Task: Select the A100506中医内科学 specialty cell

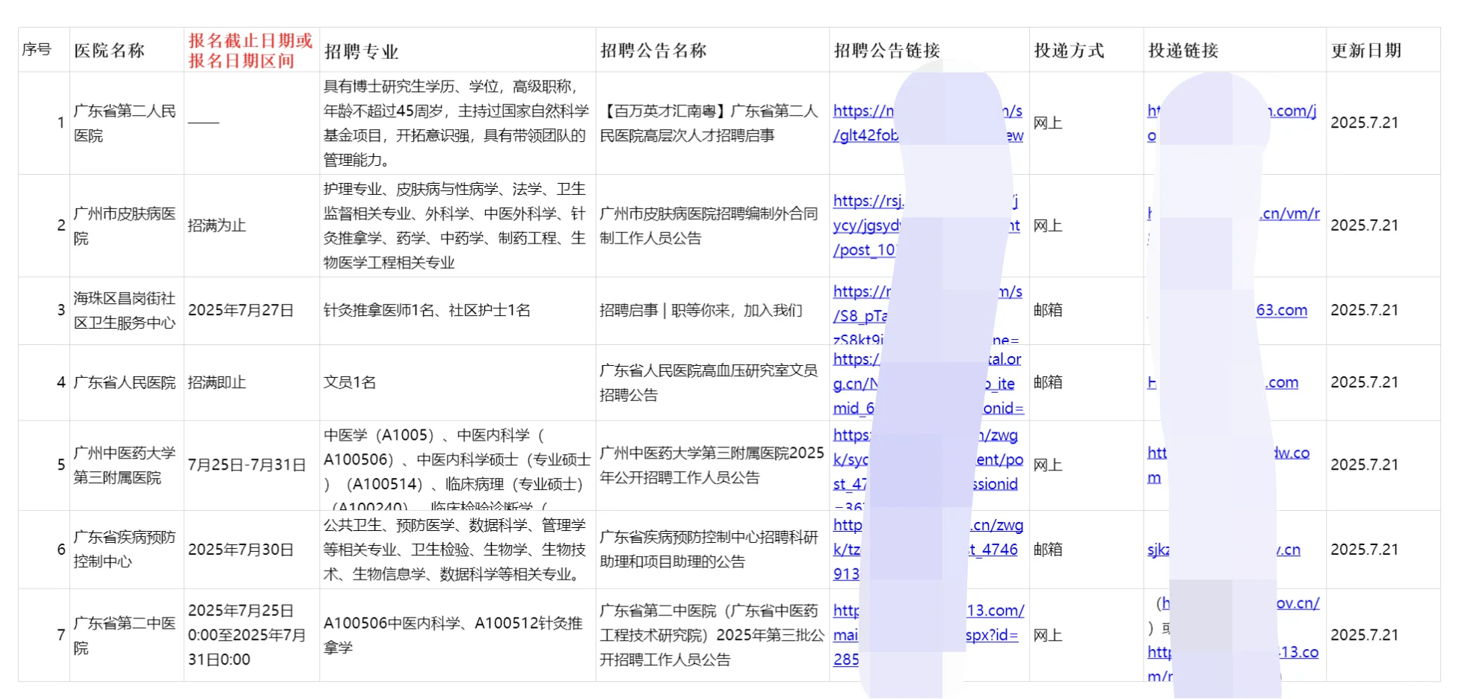Action: [457, 636]
